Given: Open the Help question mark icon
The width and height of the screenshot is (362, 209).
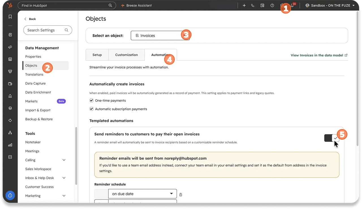Looking at the screenshot, I should [x=272, y=5].
